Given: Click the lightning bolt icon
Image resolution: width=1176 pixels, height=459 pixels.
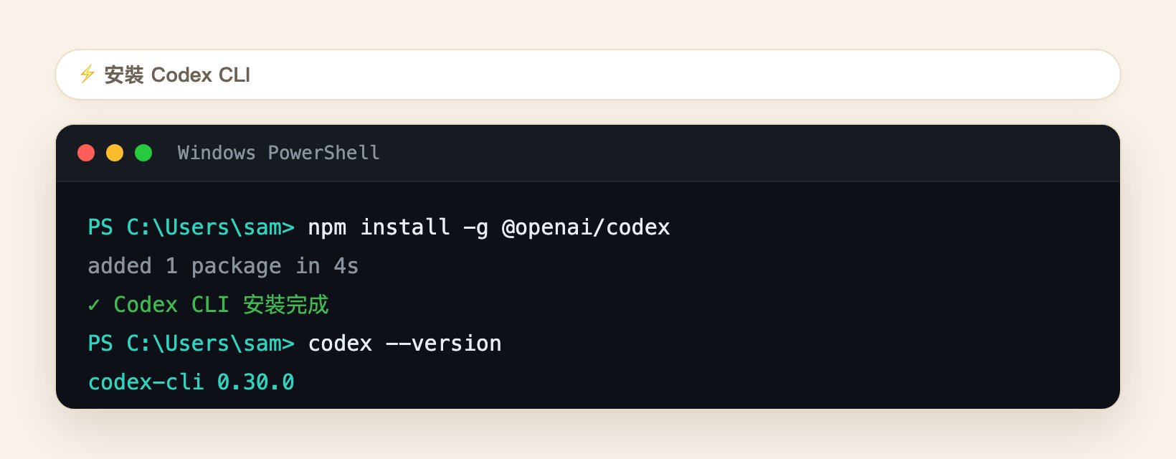Looking at the screenshot, I should pyautogui.click(x=87, y=74).
